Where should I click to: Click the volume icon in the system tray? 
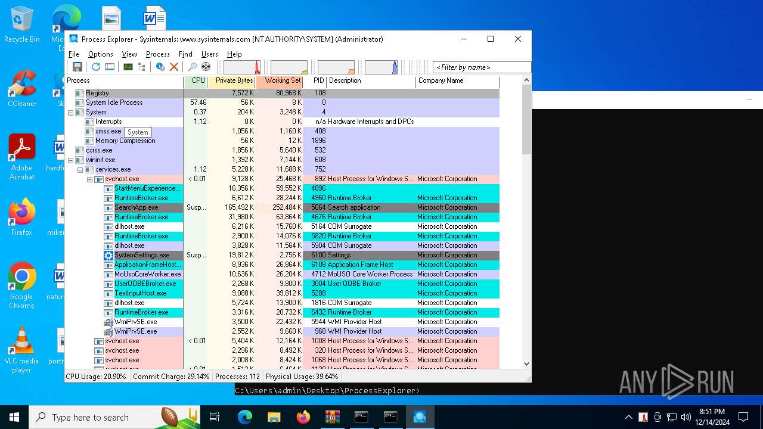click(686, 417)
